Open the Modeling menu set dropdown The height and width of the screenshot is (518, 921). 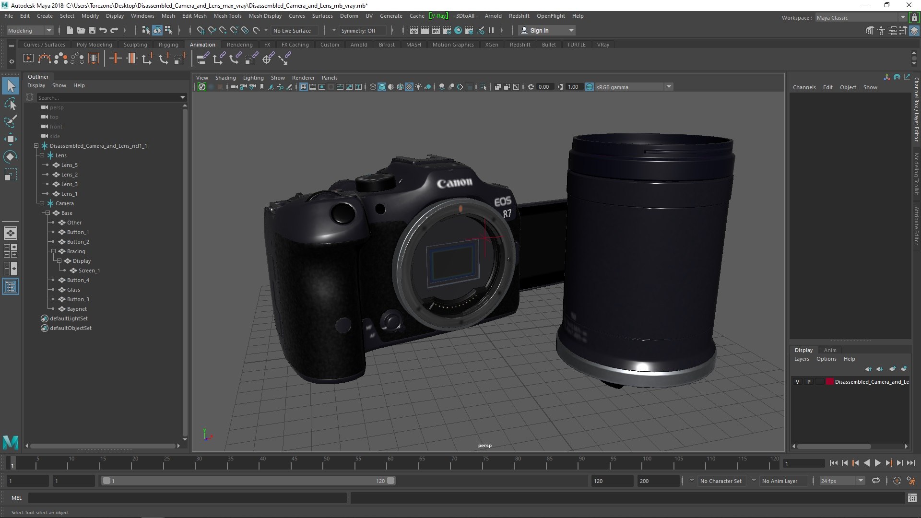click(30, 30)
